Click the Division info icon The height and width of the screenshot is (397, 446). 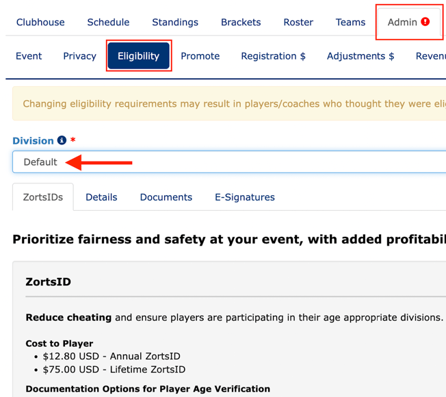[x=62, y=140]
